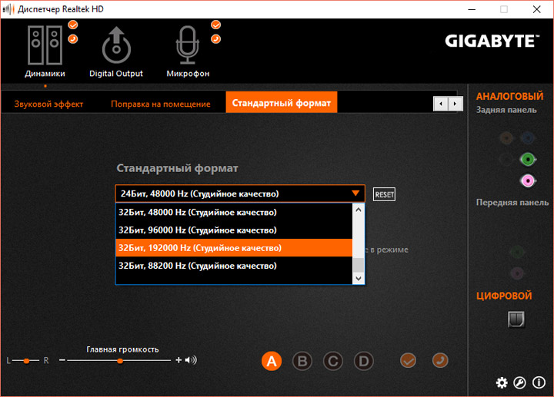Image resolution: width=554 pixels, height=397 pixels.
Task: Select preset profile B
Action: click(x=302, y=361)
